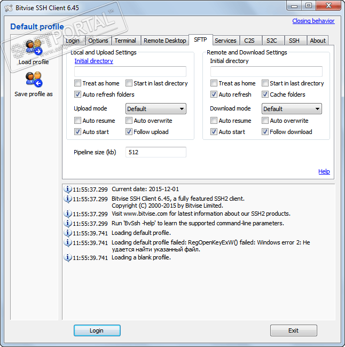
Task: Maximize the Bitvise SSH Client window
Action: pyautogui.click(x=309, y=6)
